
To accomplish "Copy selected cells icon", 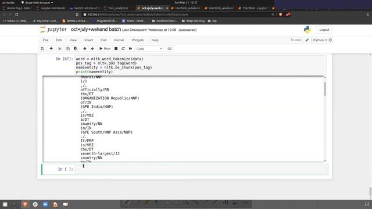I will pos(68,49).
